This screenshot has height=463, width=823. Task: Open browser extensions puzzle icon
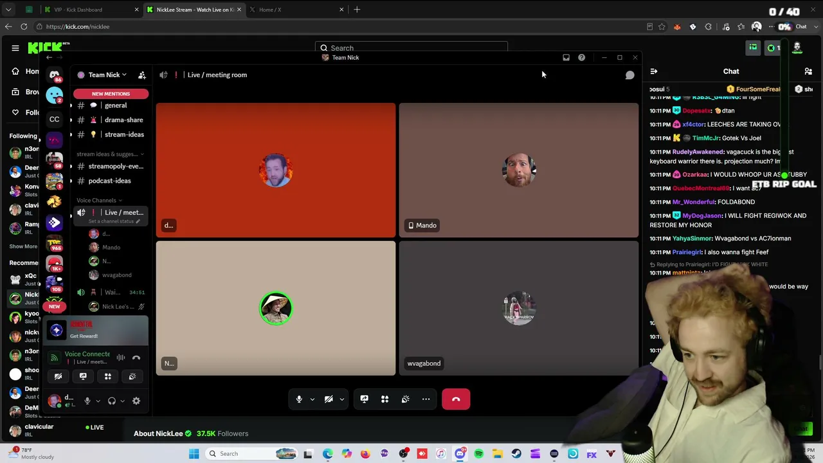(708, 27)
